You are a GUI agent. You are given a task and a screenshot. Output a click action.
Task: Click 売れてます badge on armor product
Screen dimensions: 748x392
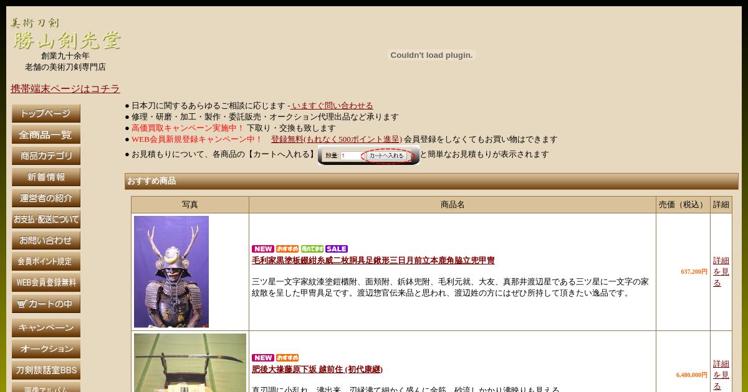312,249
